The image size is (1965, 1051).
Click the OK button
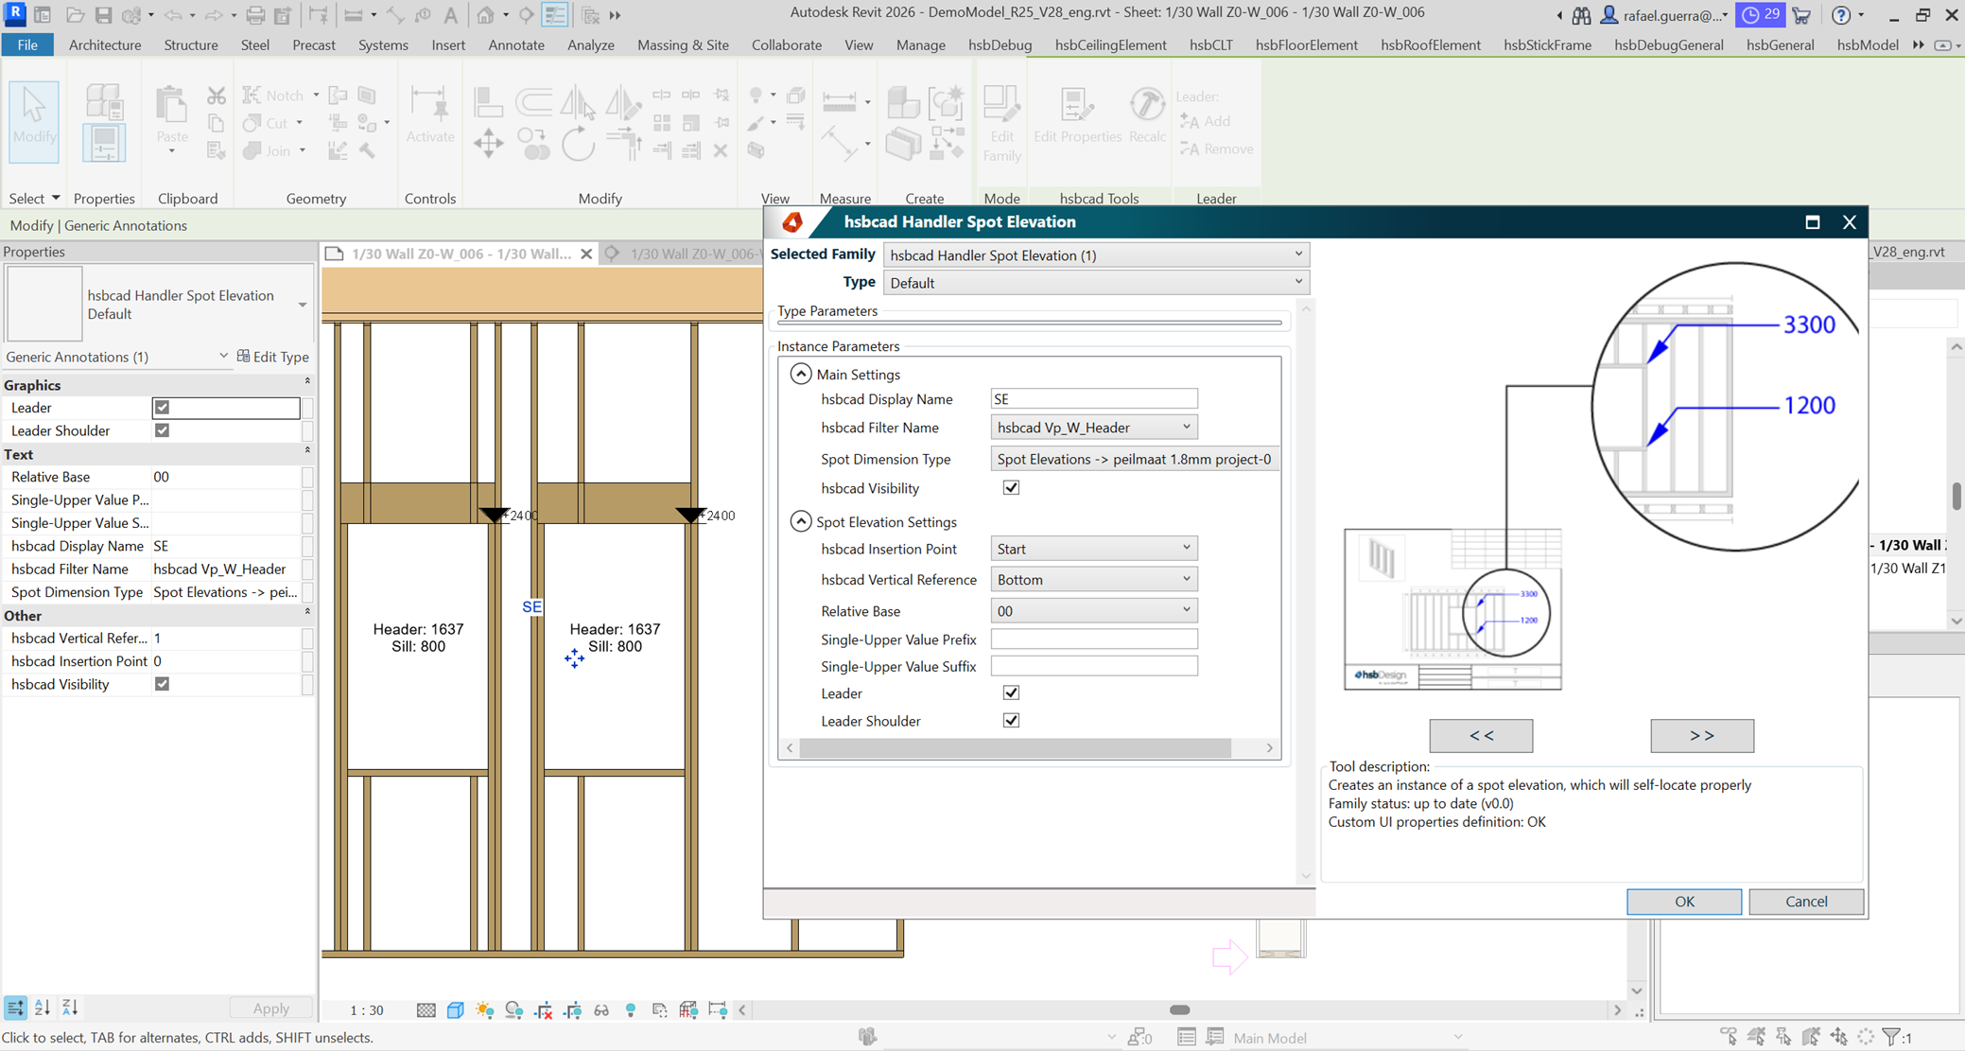tap(1683, 902)
